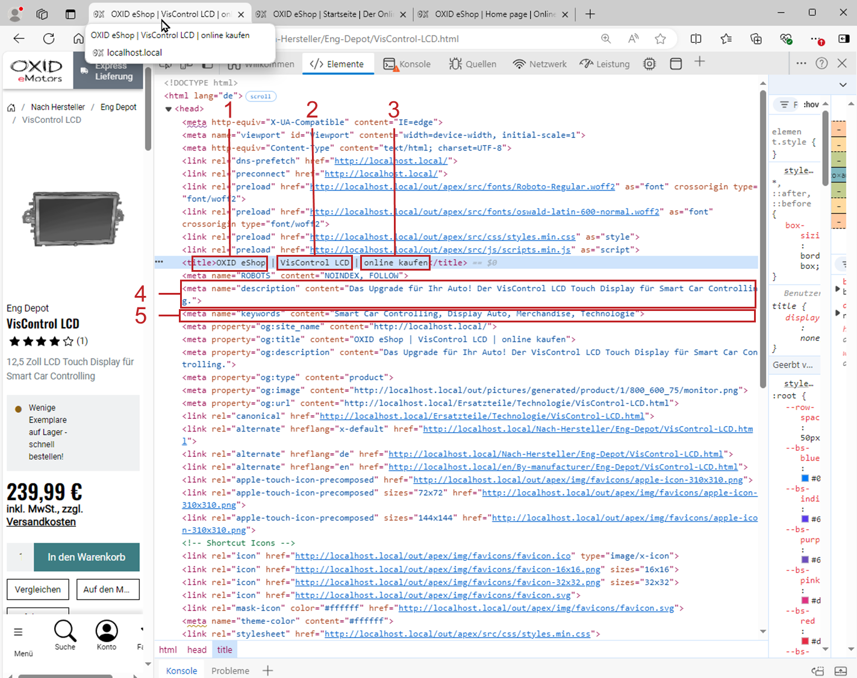Screen dimensions: 857x678
Task: Toggle the :hov element state button
Action: 811,104
